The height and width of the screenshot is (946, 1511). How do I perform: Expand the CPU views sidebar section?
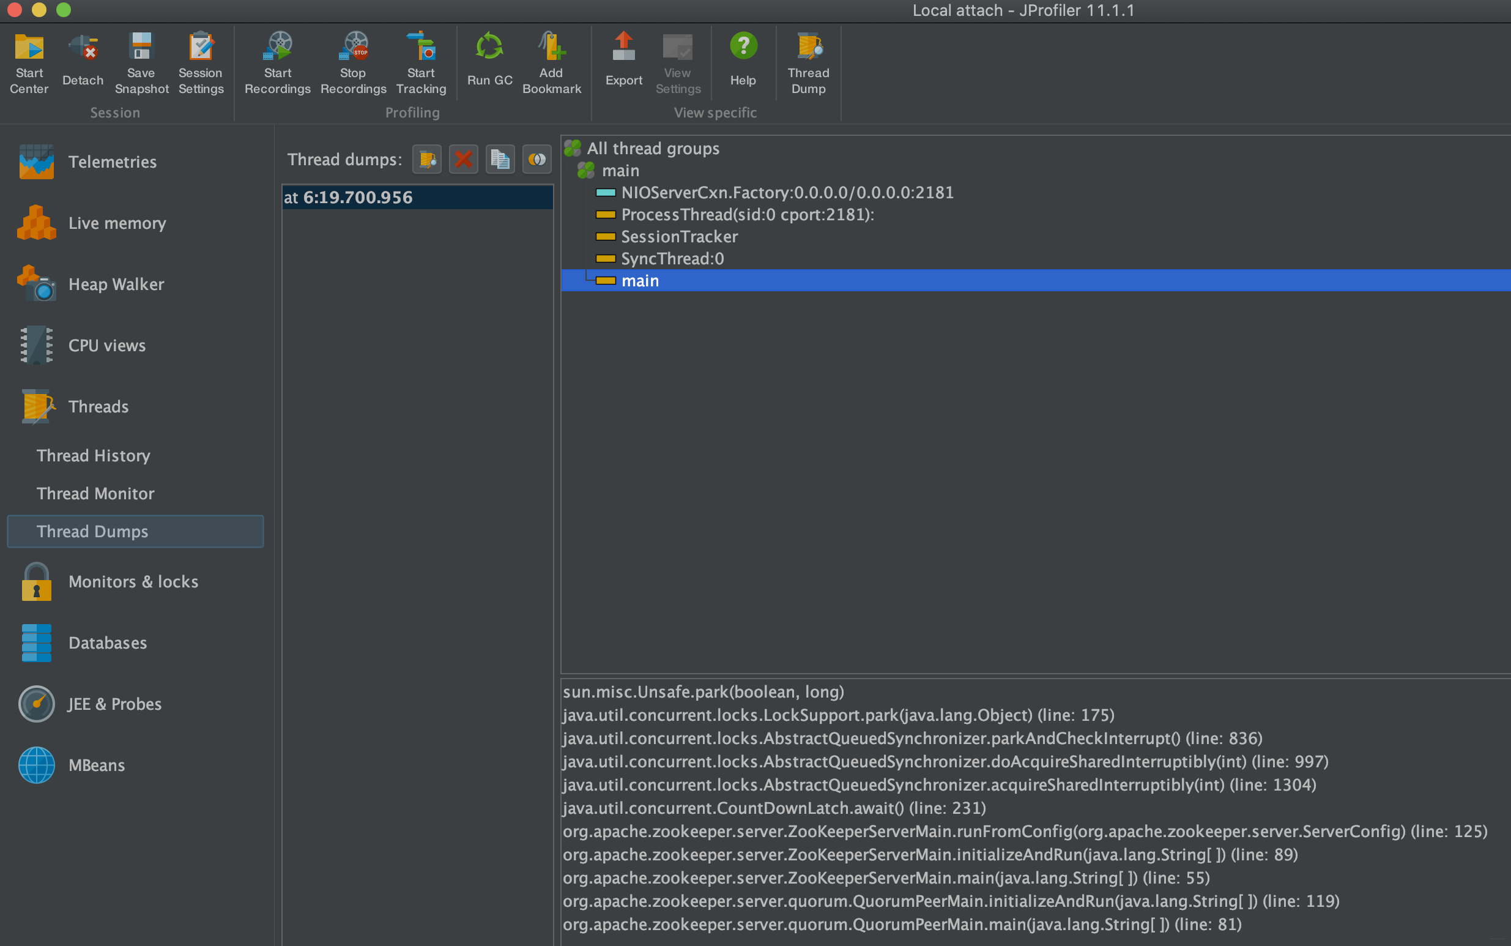tap(106, 345)
